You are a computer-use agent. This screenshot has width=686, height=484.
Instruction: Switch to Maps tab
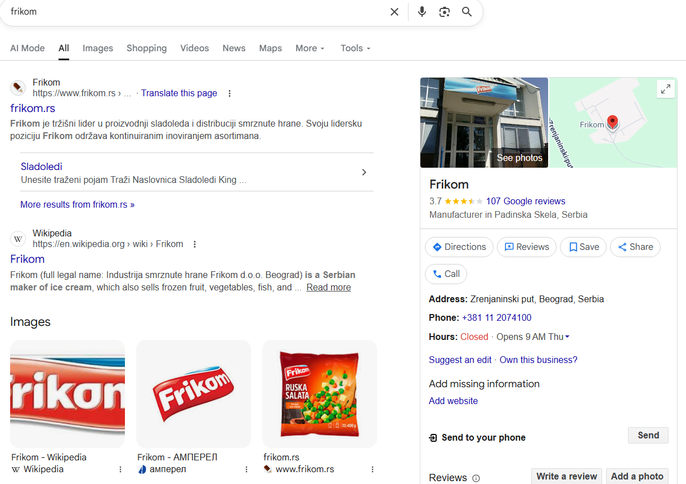point(271,48)
